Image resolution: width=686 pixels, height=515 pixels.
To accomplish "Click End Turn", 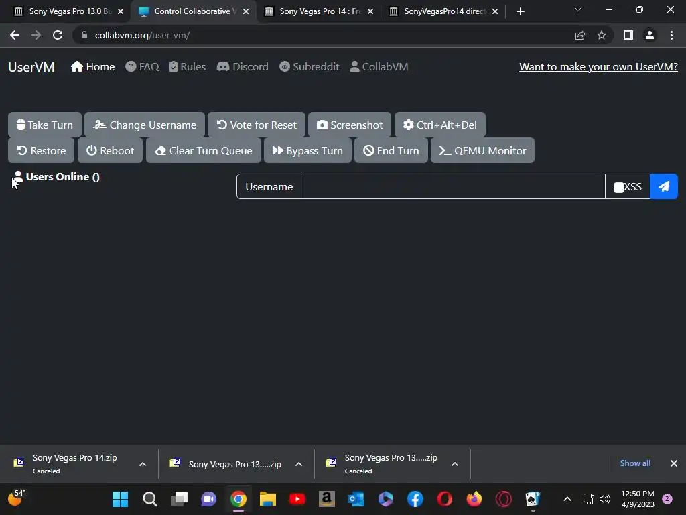I will pos(391,150).
